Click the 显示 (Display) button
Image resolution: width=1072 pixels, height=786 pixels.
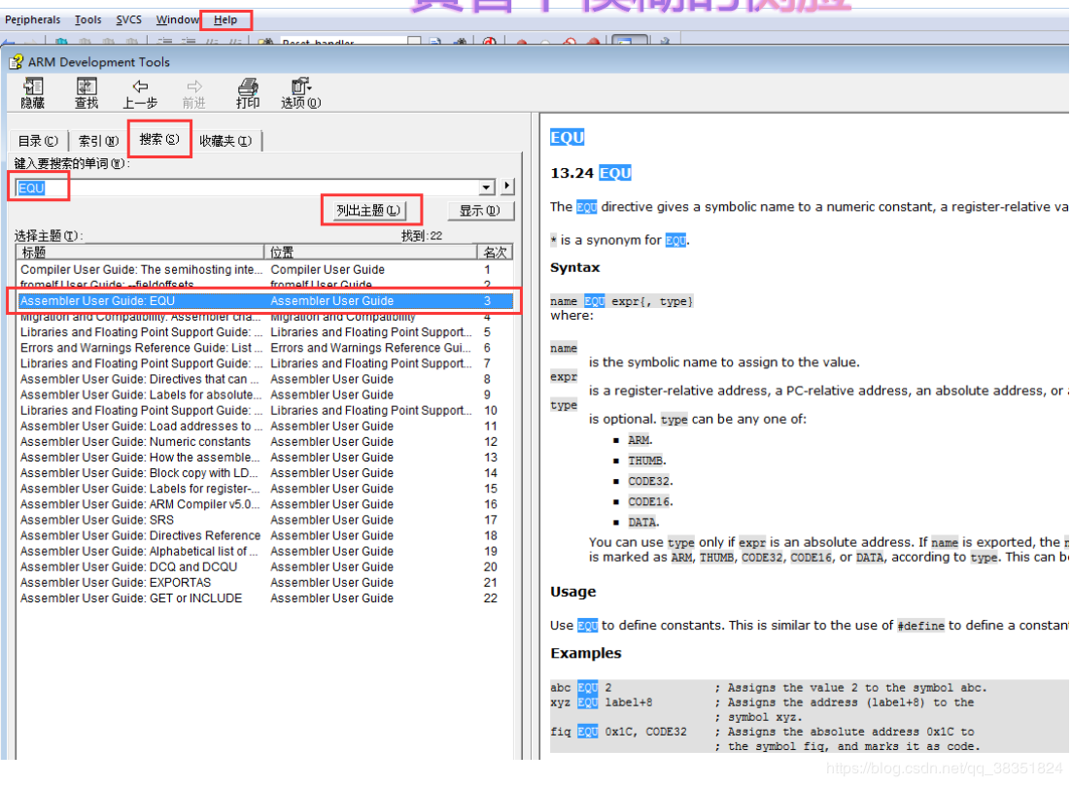[480, 211]
